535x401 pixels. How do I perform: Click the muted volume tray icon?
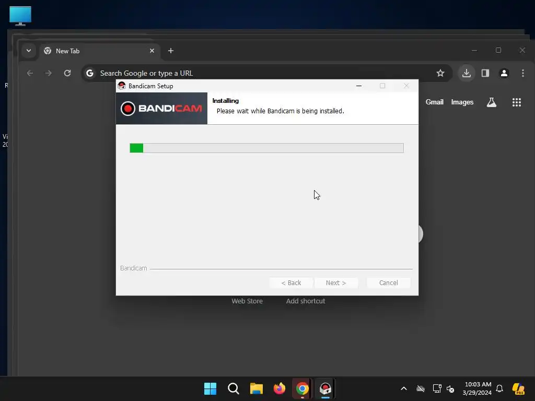(x=450, y=388)
